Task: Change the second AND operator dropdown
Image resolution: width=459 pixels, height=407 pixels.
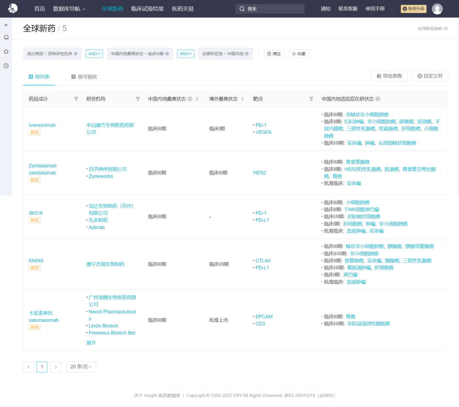Action: 186,54
